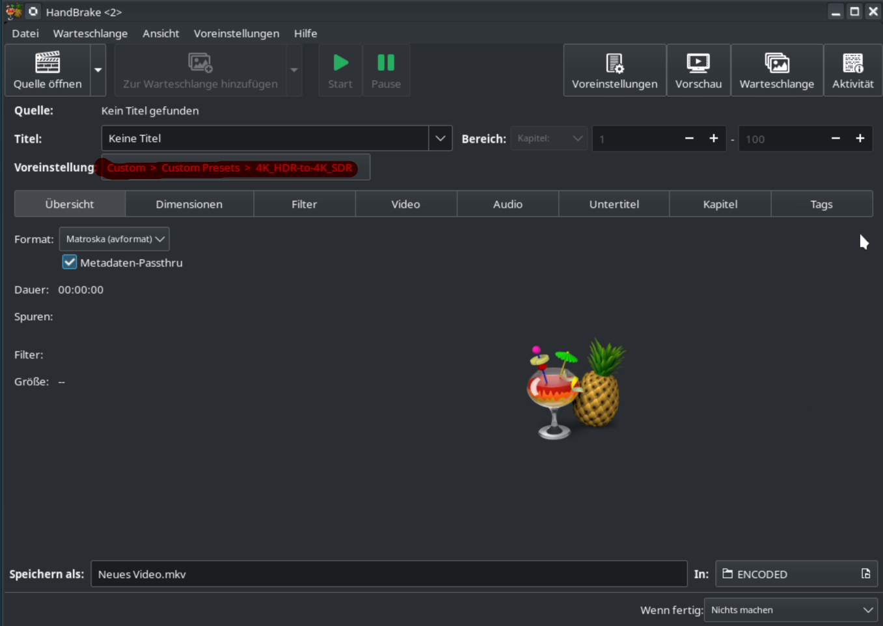This screenshot has width=883, height=626.
Task: Click the green Pause button
Action: click(386, 70)
